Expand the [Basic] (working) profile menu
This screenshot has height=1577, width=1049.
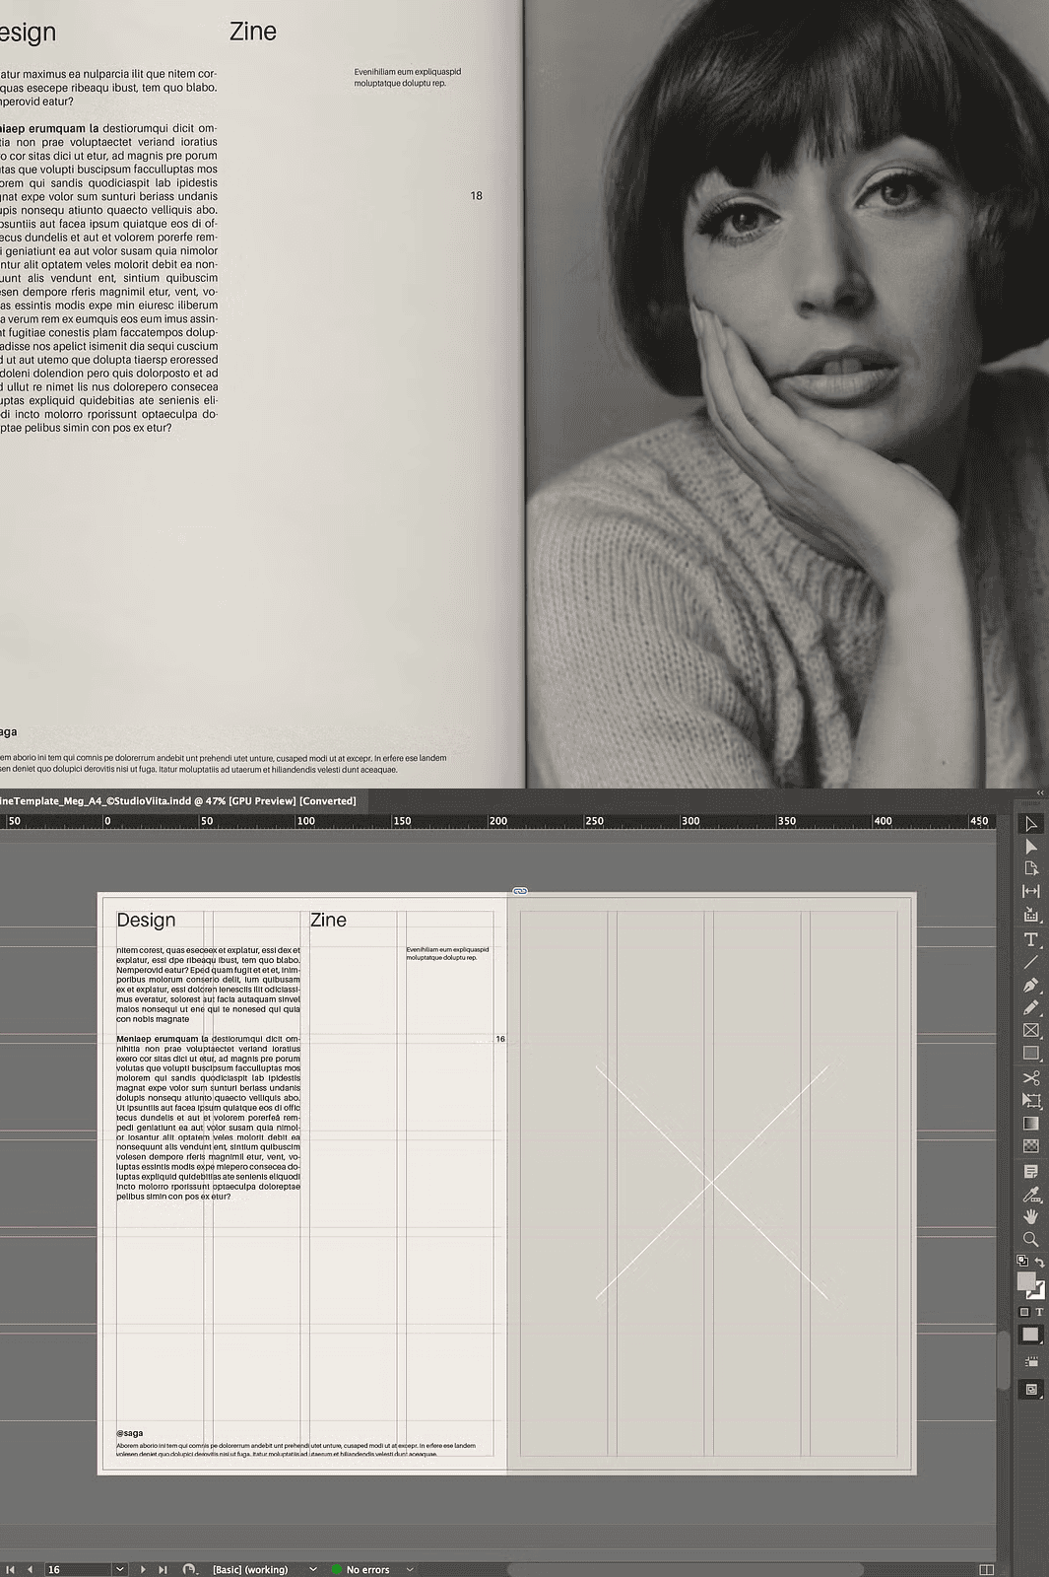(313, 1569)
